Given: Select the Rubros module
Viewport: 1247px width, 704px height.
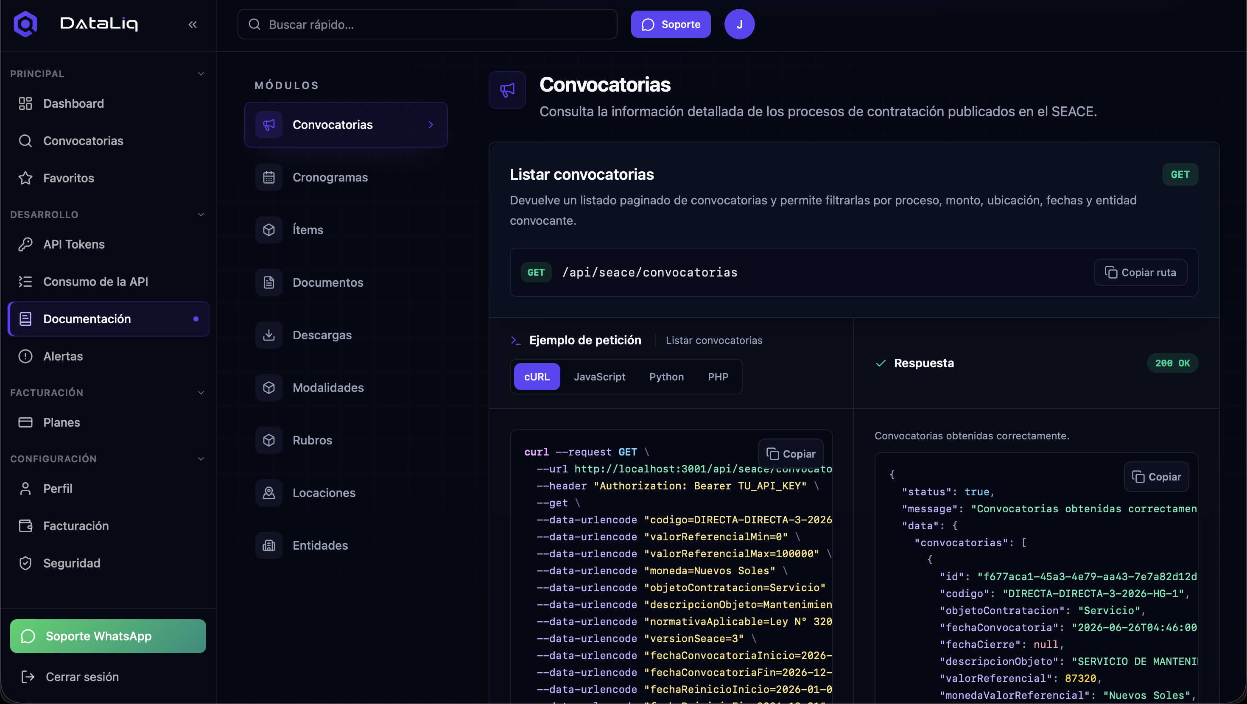Looking at the screenshot, I should pyautogui.click(x=346, y=440).
